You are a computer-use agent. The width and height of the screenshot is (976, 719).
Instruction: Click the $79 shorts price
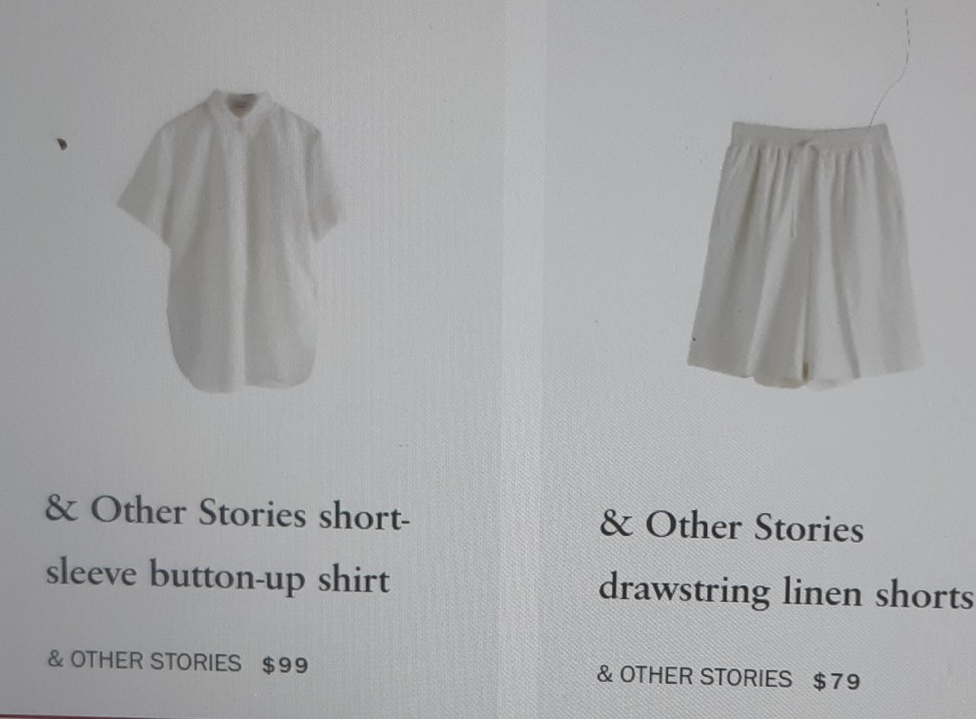(x=837, y=681)
